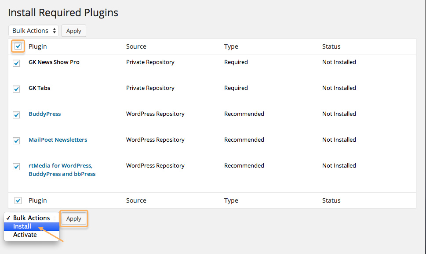The width and height of the screenshot is (426, 254).
Task: Click the Status column header at top
Action: coord(331,47)
